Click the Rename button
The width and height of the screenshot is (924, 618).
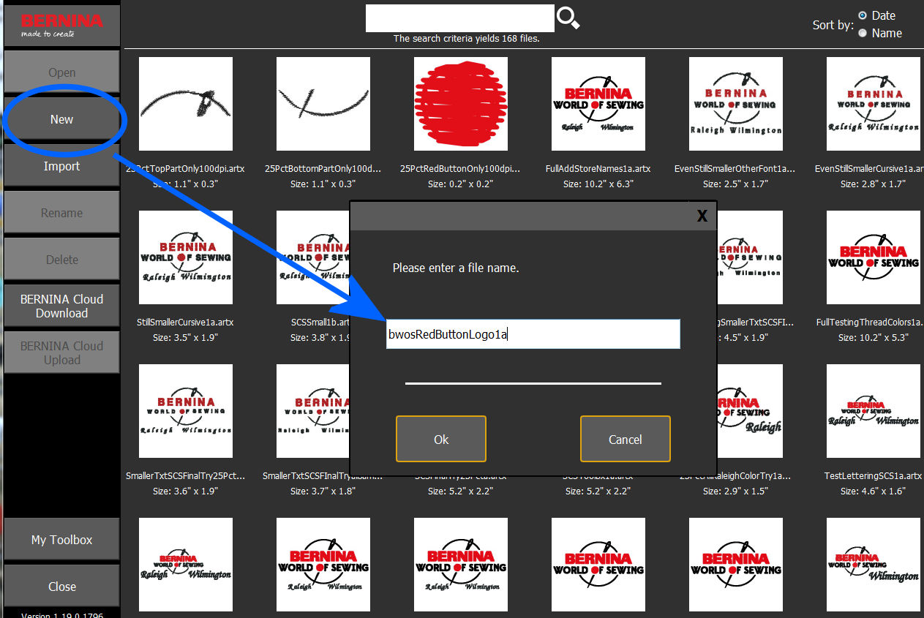(61, 213)
